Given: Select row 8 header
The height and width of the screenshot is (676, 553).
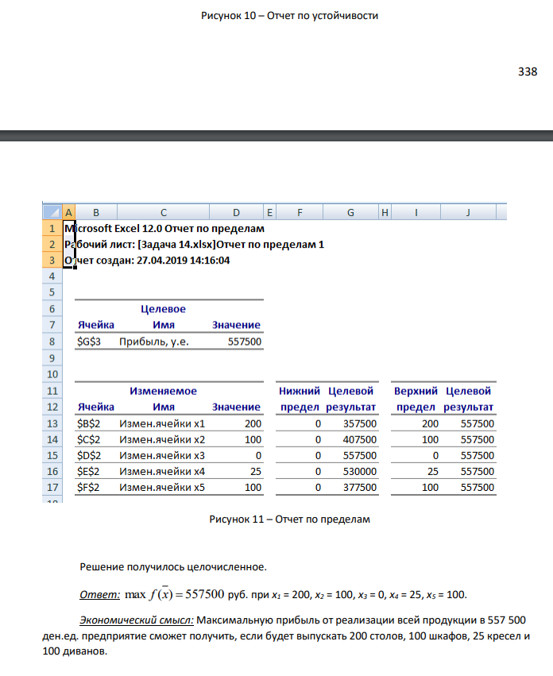Looking at the screenshot, I should pos(52,342).
